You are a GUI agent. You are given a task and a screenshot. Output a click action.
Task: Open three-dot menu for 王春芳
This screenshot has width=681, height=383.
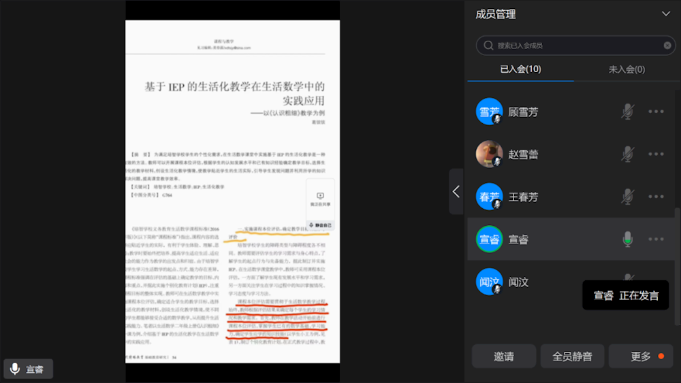656,197
